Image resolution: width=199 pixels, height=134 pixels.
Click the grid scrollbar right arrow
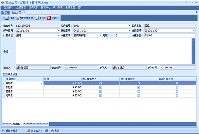click(195, 124)
